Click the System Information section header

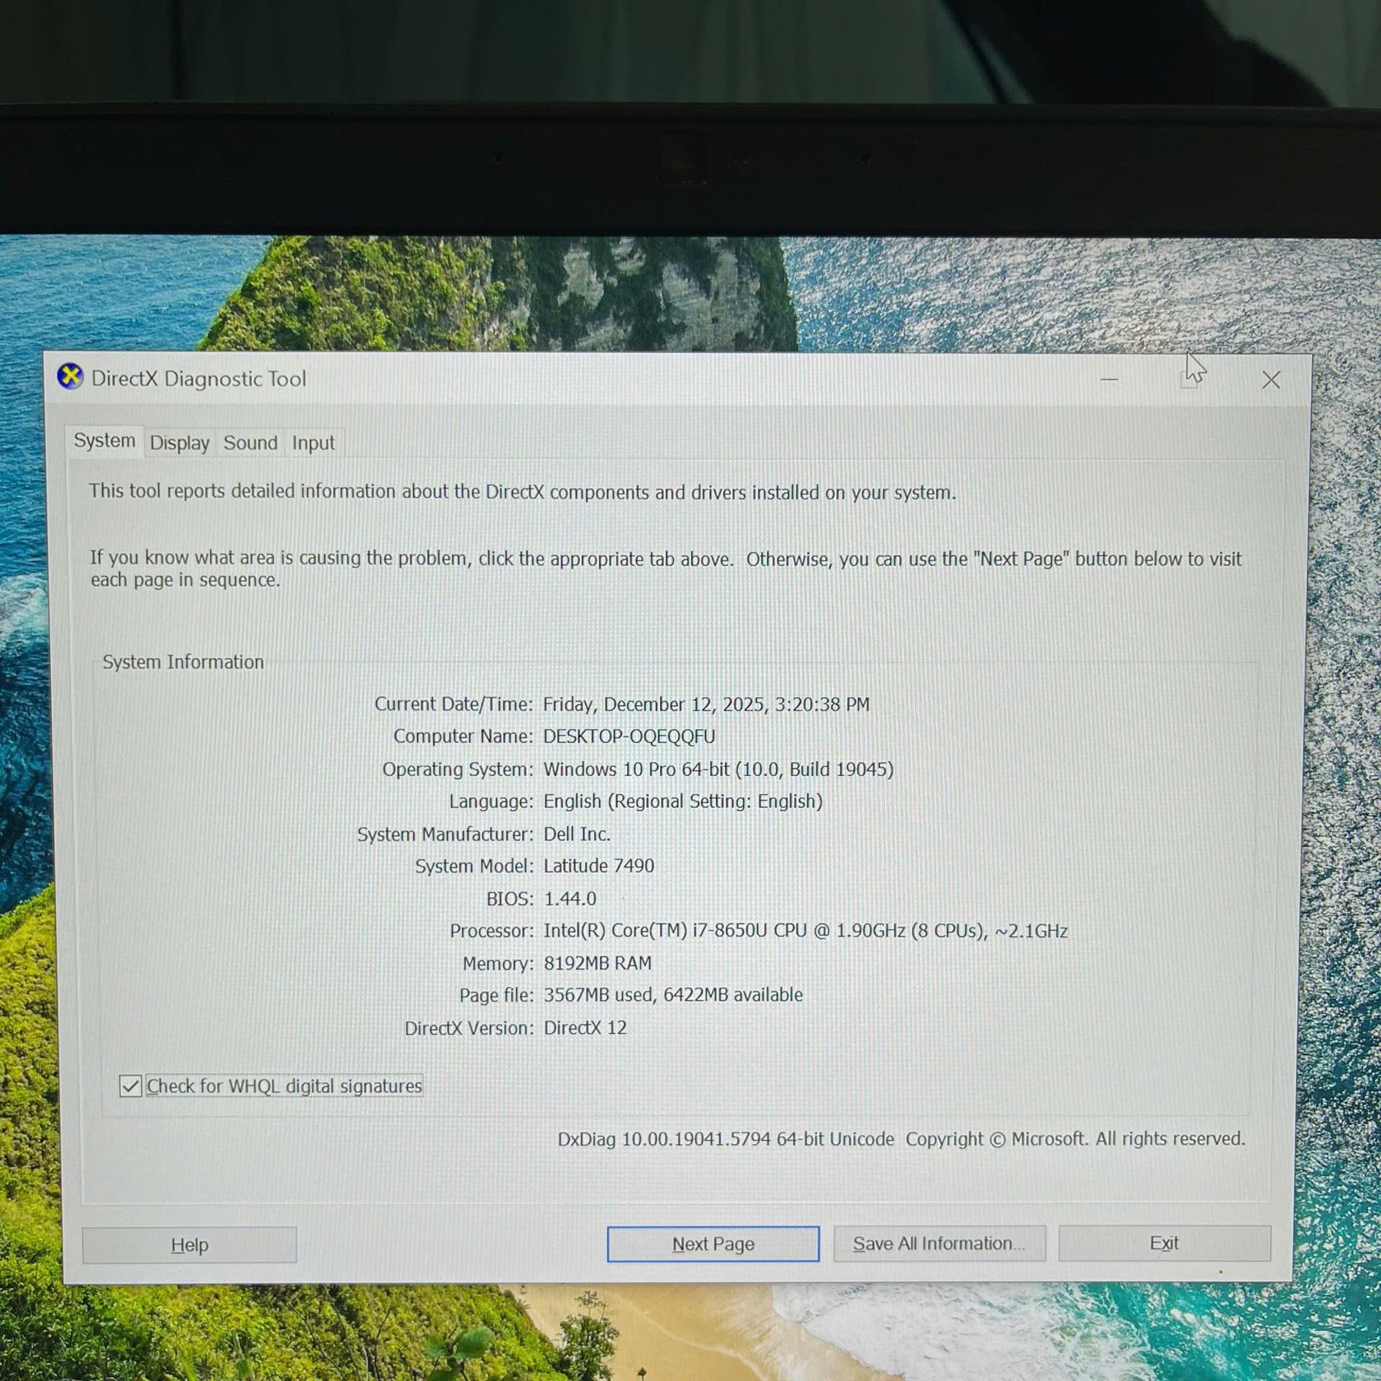point(184,662)
